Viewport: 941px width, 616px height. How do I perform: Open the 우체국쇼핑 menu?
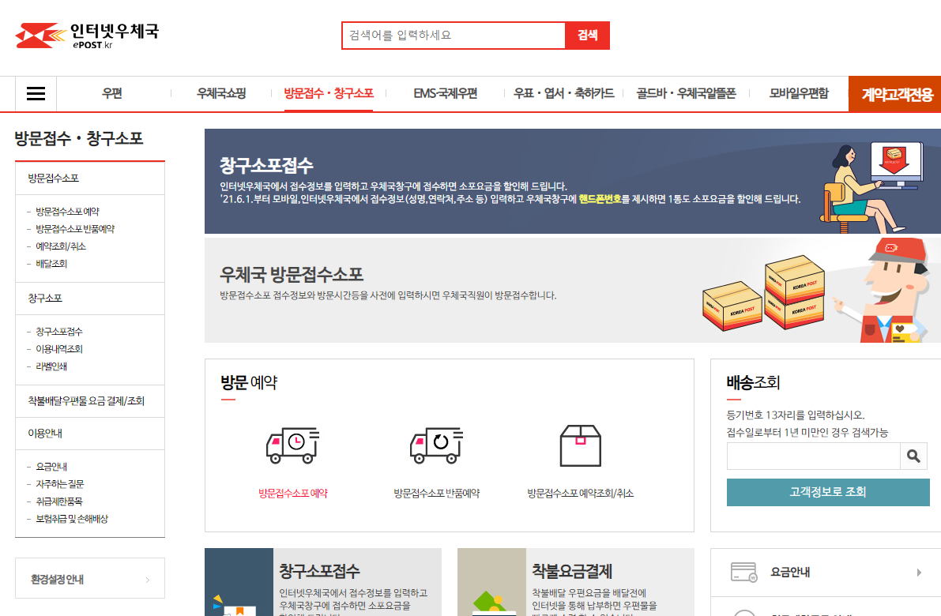click(221, 93)
